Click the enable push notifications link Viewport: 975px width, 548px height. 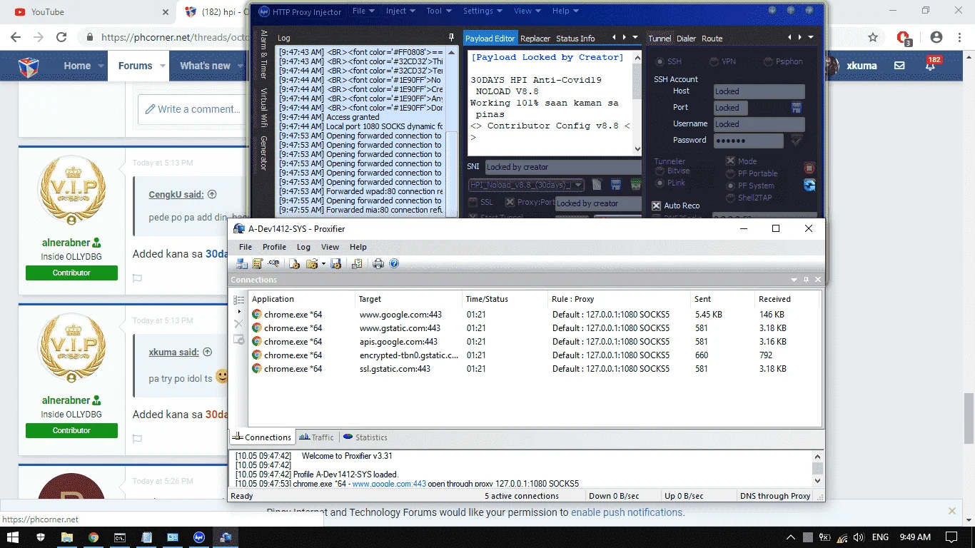click(x=627, y=512)
